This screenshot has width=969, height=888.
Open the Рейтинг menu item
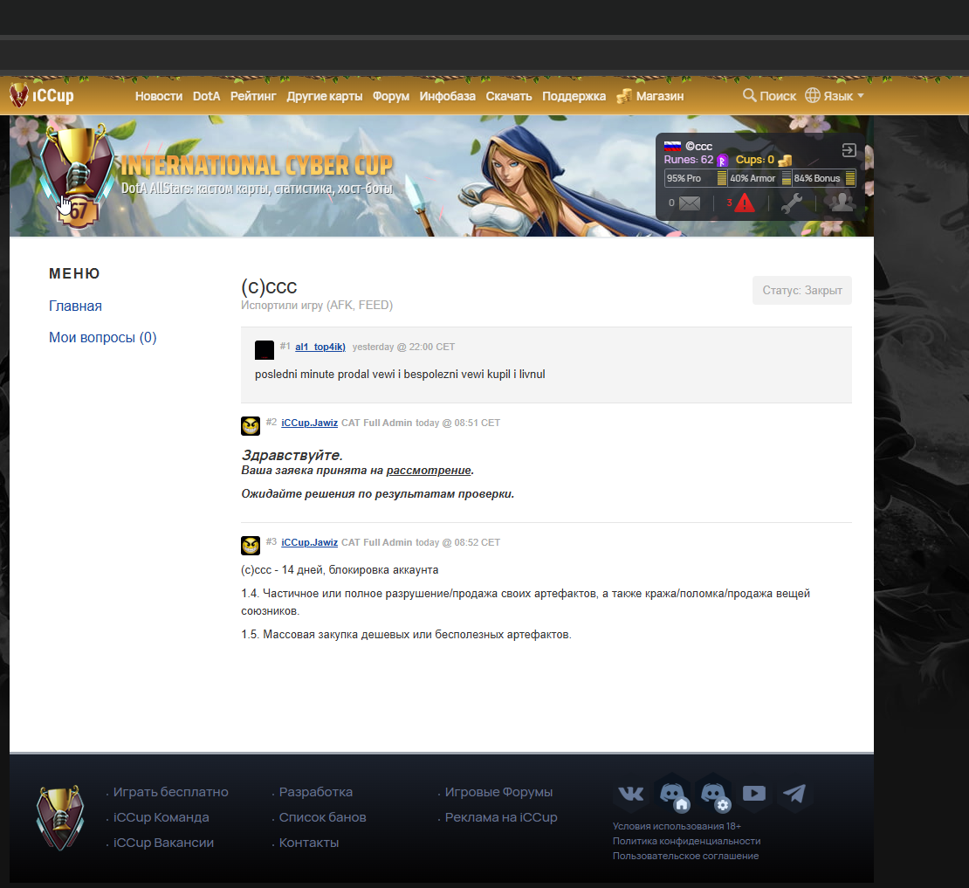point(253,96)
